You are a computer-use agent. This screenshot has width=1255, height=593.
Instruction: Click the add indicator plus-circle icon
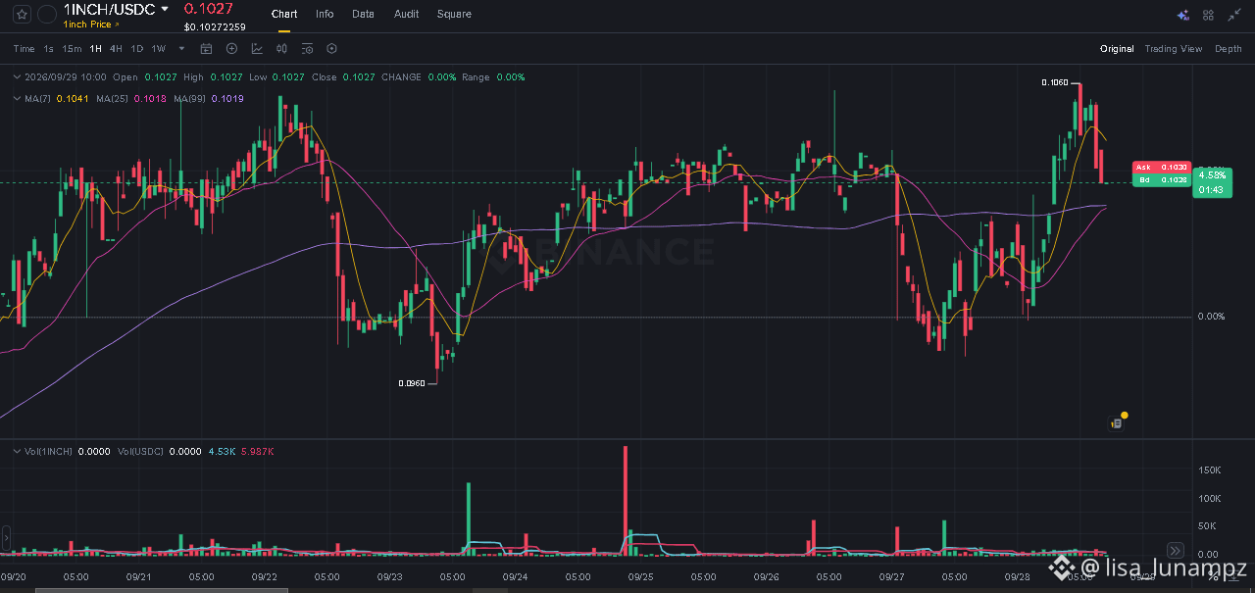231,48
